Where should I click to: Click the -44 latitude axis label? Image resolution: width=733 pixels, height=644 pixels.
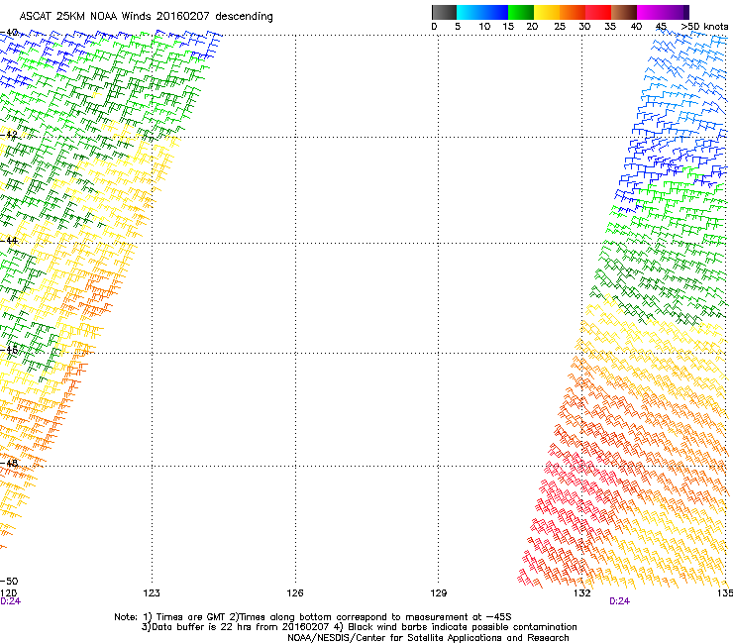(11, 241)
